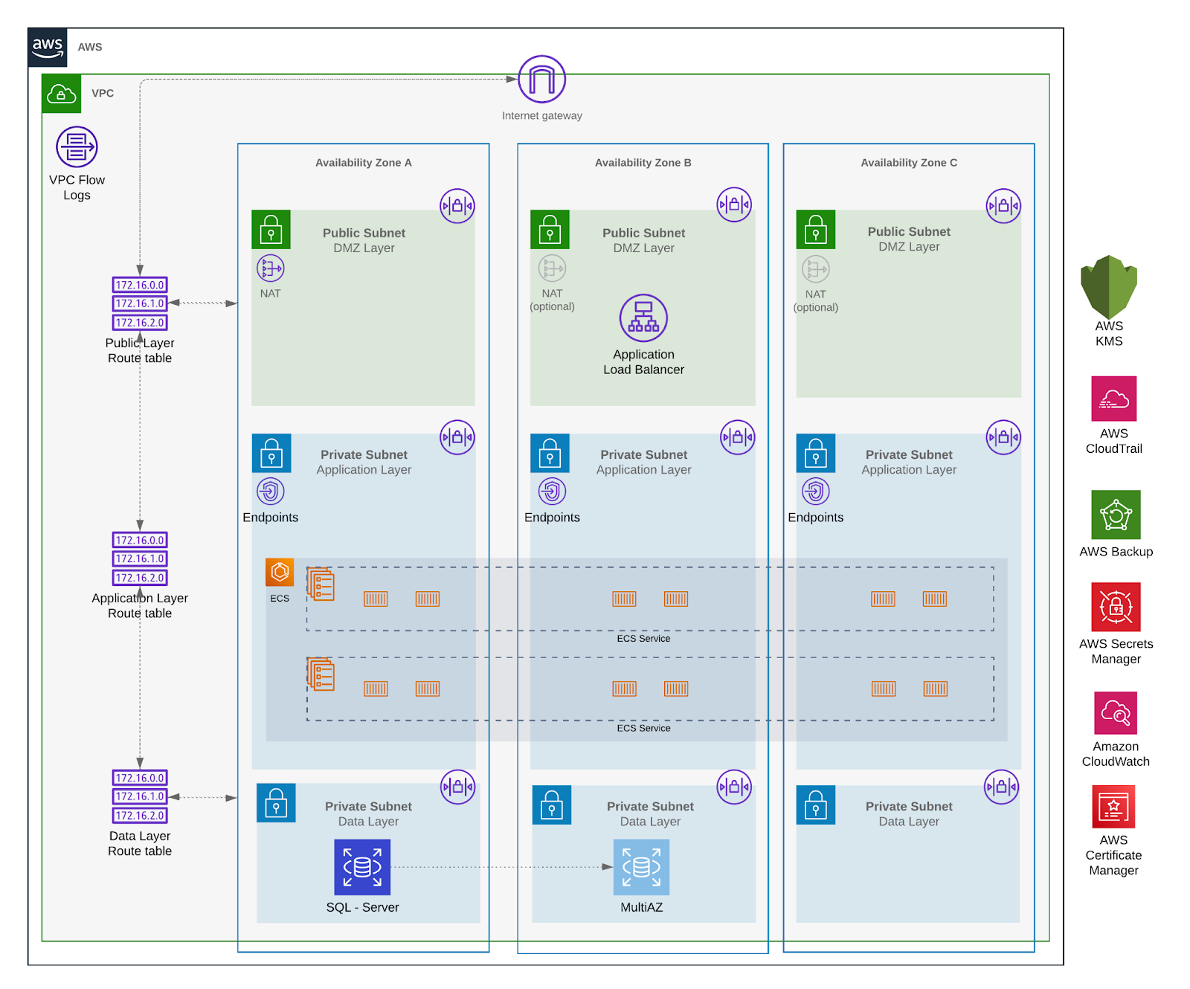Click the Application Layer Route table icon
This screenshot has width=1190, height=989.
tap(140, 558)
